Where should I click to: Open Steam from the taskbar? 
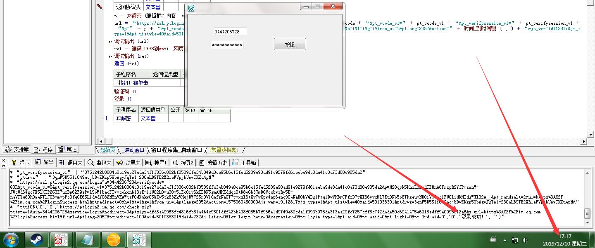[36, 239]
